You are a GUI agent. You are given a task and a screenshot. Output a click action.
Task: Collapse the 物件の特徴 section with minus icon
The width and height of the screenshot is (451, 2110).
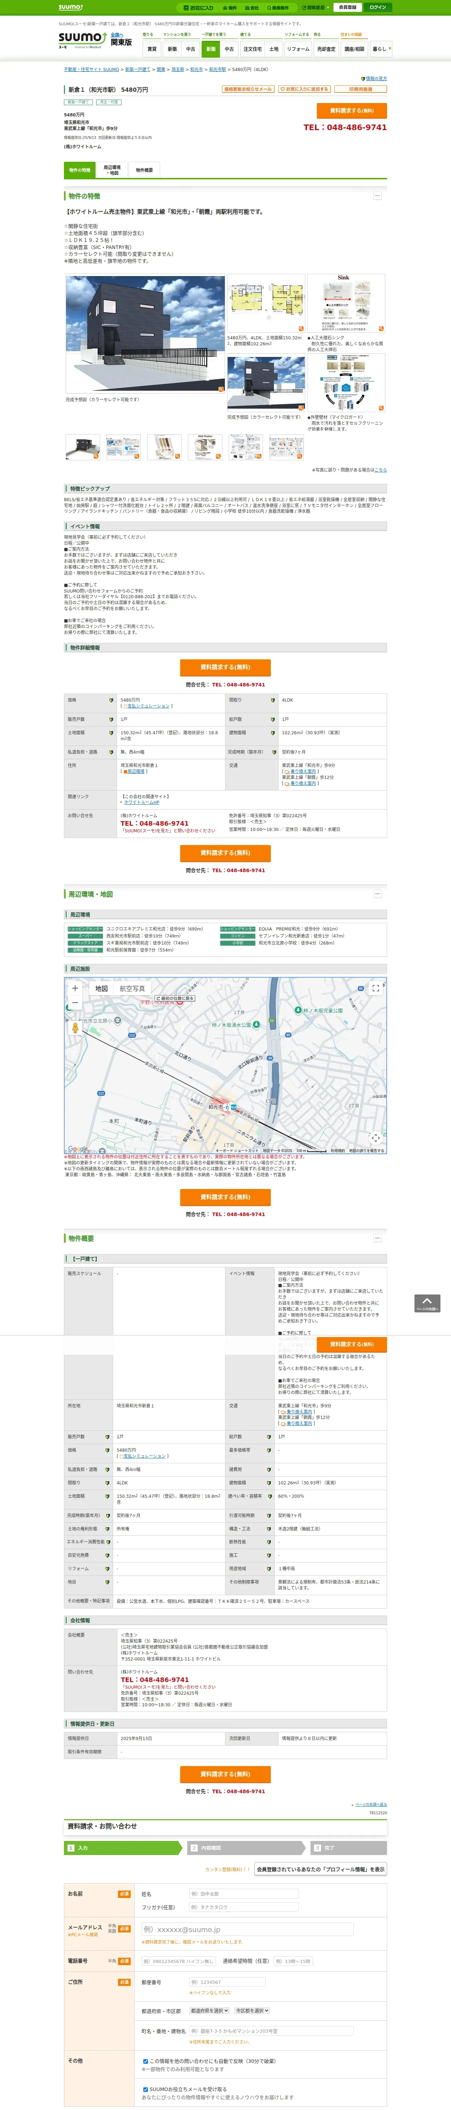point(377,196)
